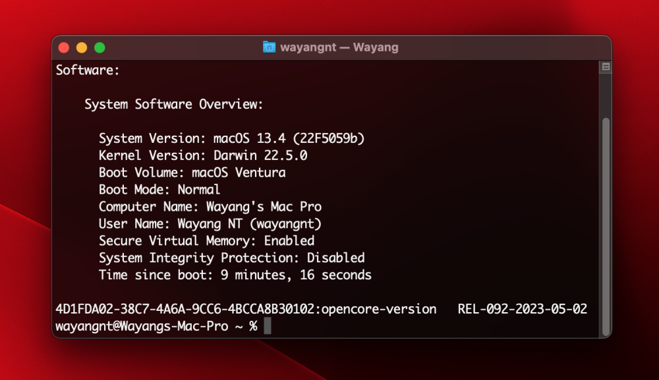Minimize the Terminal window with yellow button
The height and width of the screenshot is (380, 659).
tap(82, 47)
